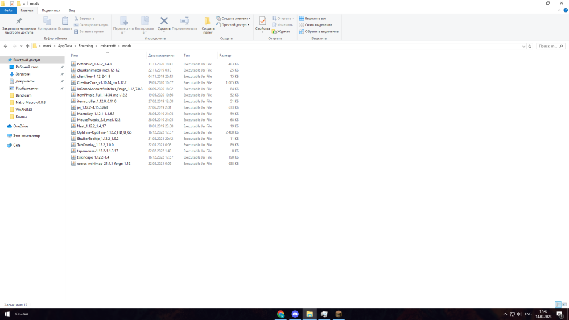Click Copy path (Скопировать путь)
The height and width of the screenshot is (320, 569).
point(91,25)
